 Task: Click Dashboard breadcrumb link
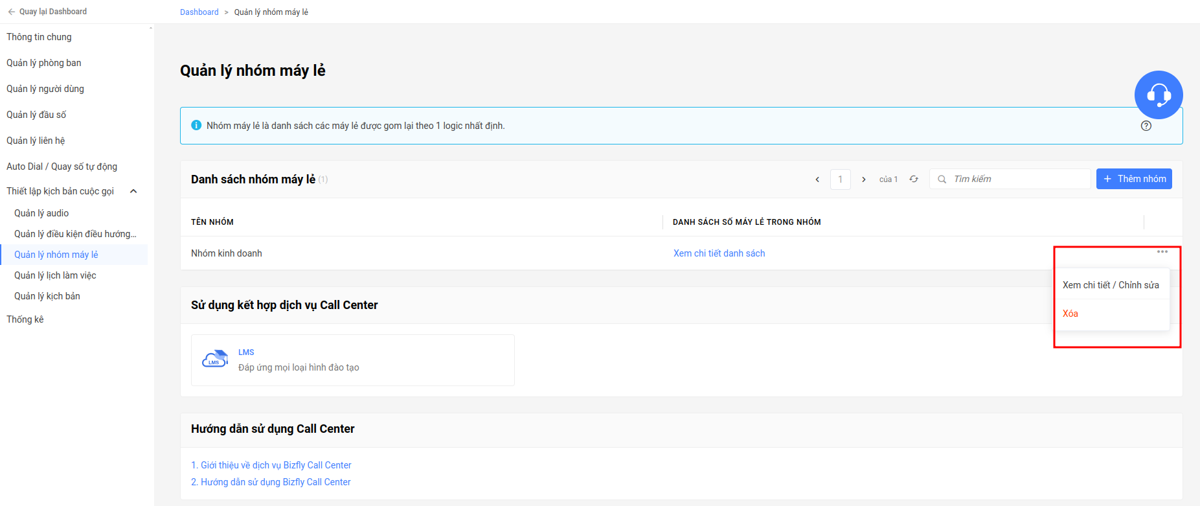(x=199, y=12)
